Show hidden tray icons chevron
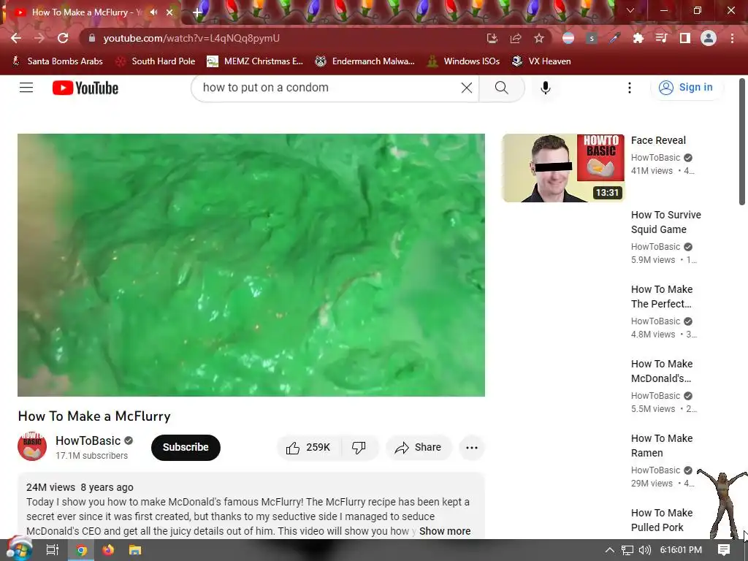 610,550
